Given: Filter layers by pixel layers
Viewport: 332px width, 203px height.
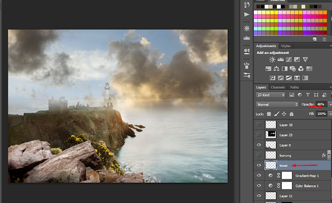Looking at the screenshot, I should [x=292, y=95].
